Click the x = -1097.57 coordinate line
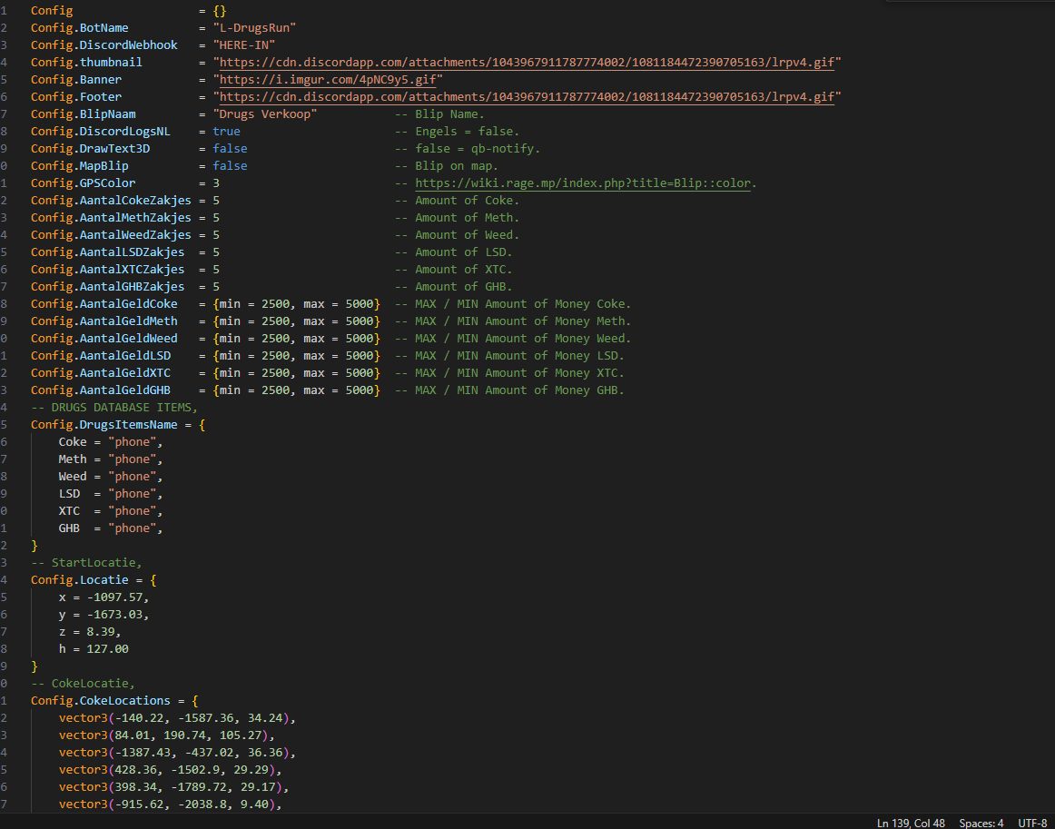This screenshot has height=829, width=1055. [104, 597]
